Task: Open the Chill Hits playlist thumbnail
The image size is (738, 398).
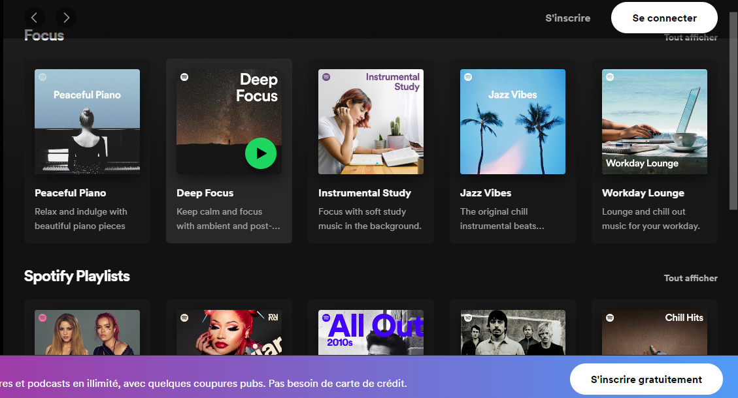Action: pyautogui.click(x=654, y=332)
